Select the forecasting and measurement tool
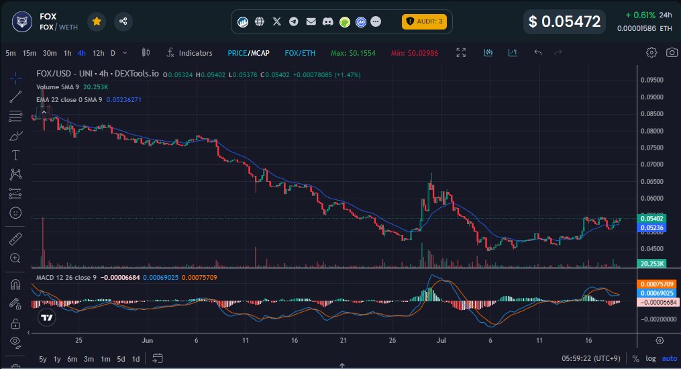The image size is (681, 369). [15, 194]
